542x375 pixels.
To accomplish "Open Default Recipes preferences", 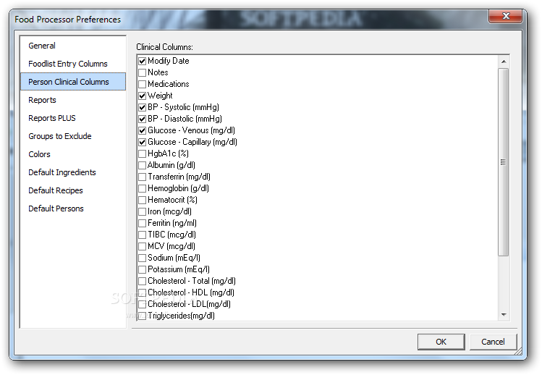I will [x=73, y=190].
